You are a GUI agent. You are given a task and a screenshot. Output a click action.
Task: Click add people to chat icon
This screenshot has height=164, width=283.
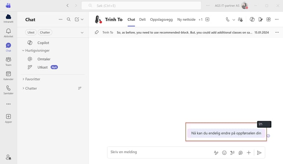(240, 20)
